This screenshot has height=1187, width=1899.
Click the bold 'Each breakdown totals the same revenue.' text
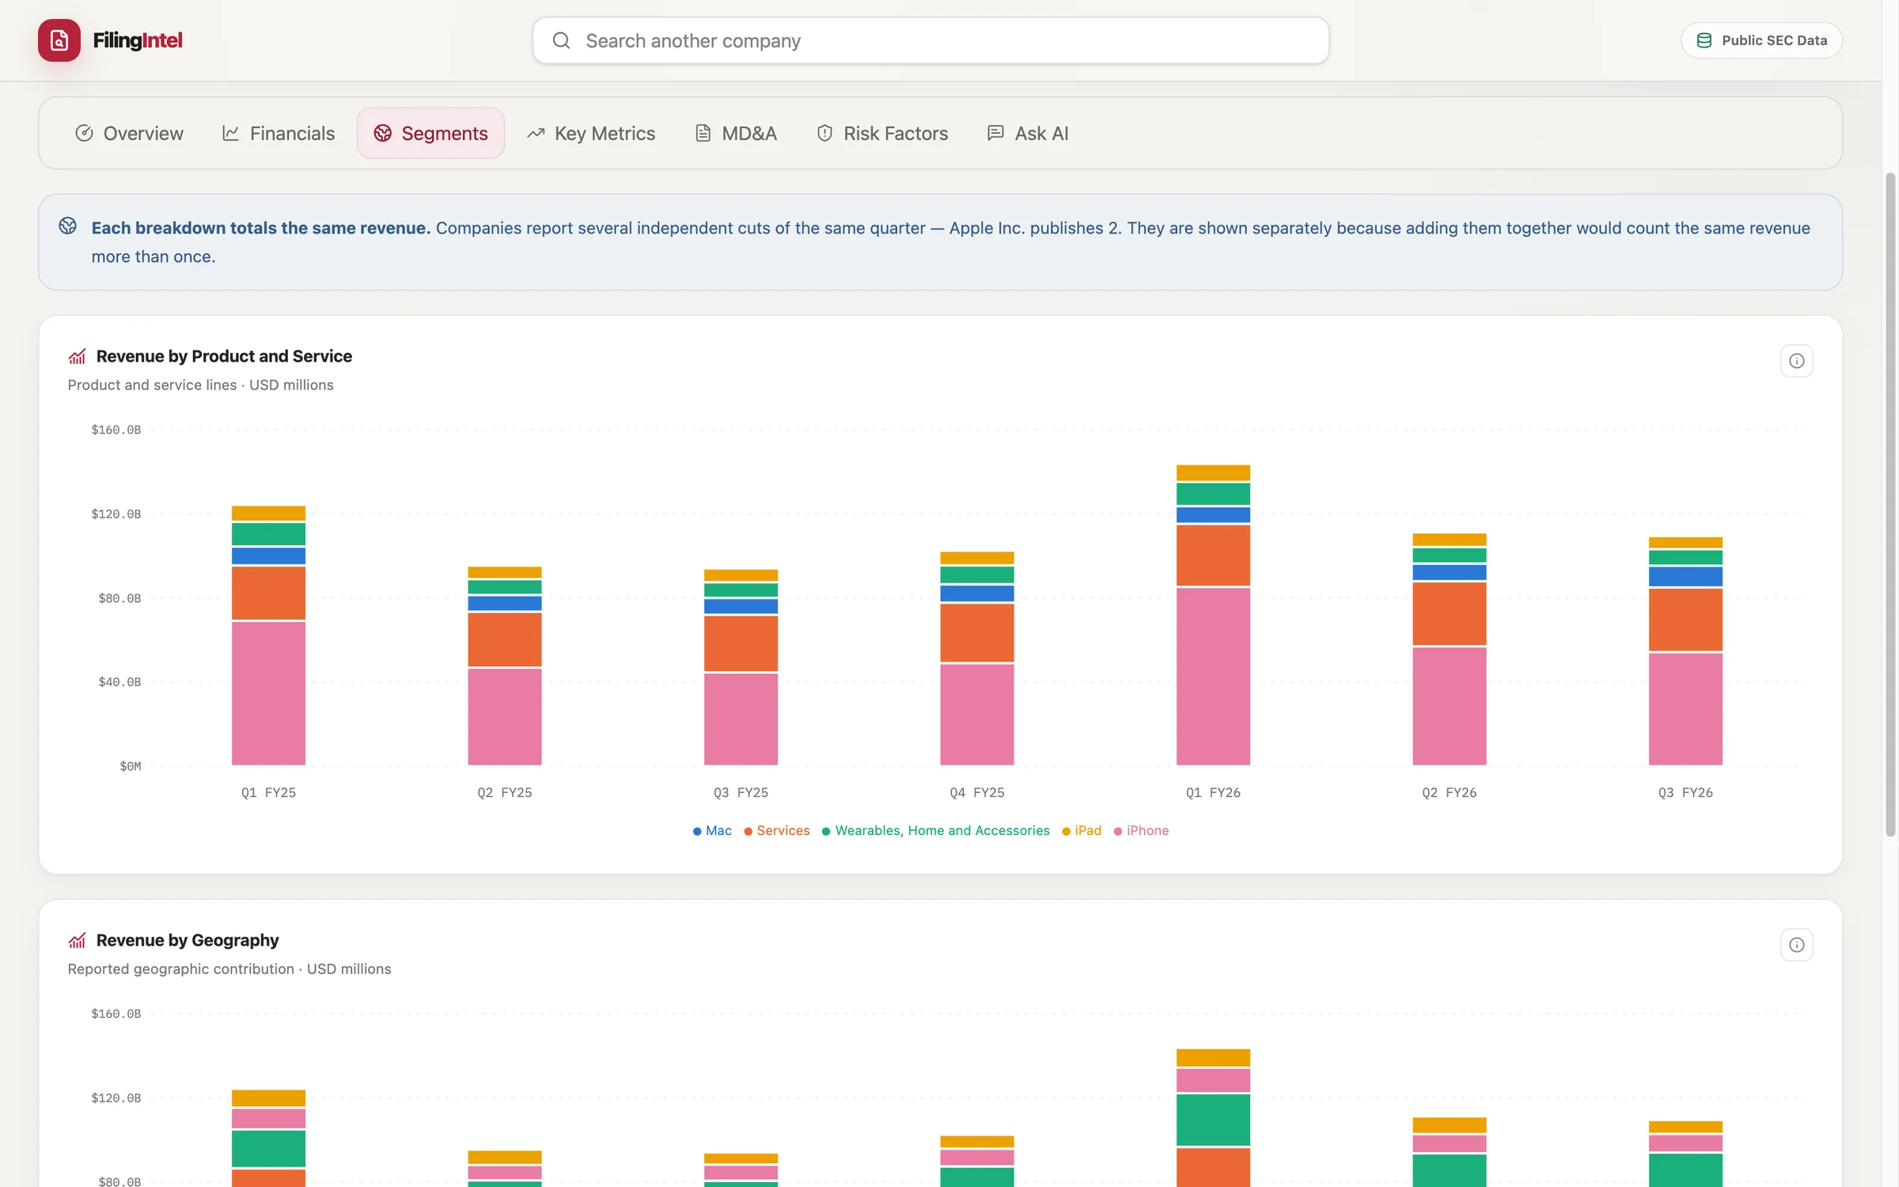pos(261,228)
